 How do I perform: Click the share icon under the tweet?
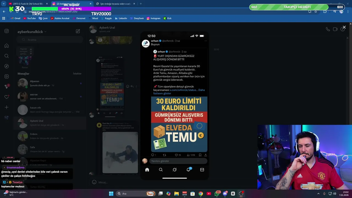click(x=205, y=155)
